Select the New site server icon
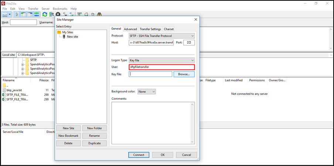The height and width of the screenshot is (166, 334). tap(64, 36)
